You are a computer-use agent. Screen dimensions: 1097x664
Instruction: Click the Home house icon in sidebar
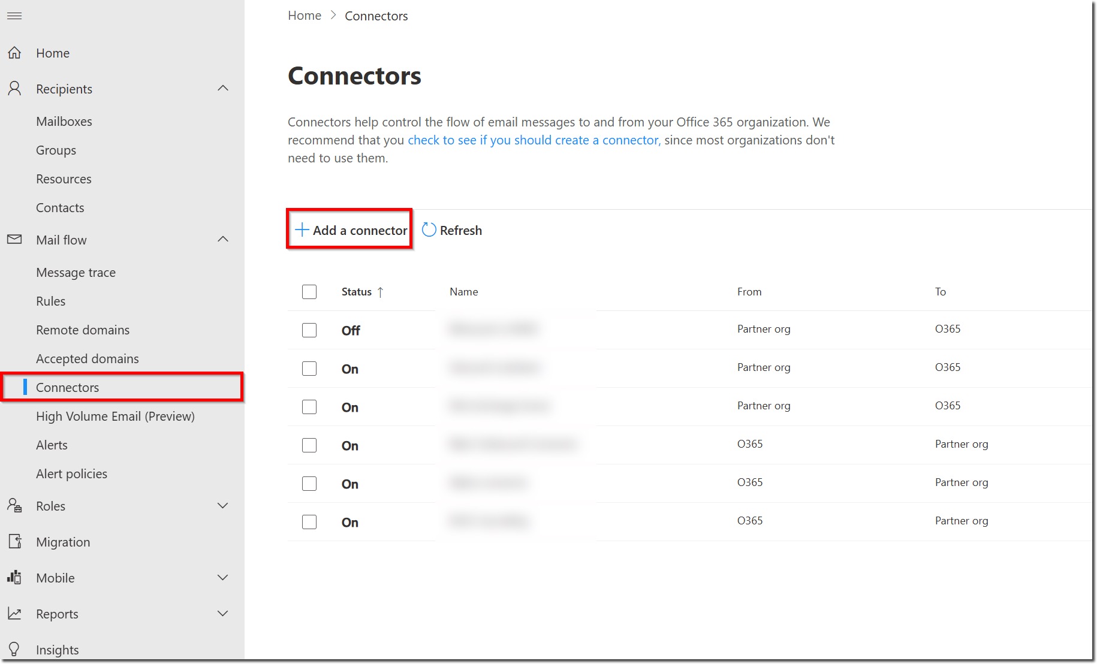(x=14, y=53)
